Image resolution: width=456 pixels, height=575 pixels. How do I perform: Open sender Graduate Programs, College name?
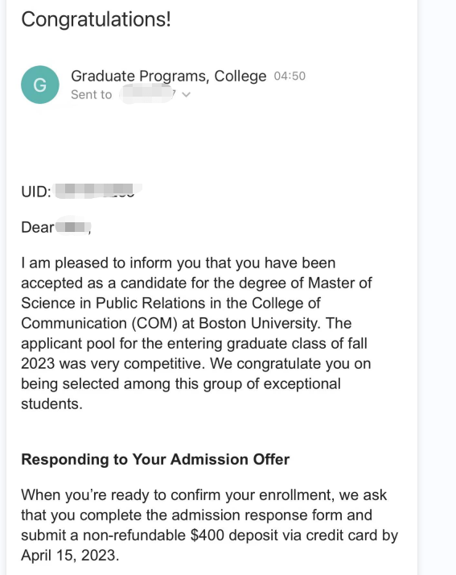tap(168, 76)
